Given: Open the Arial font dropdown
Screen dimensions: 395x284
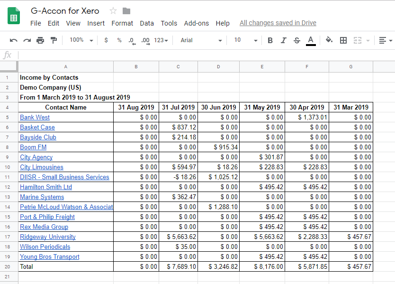Looking at the screenshot, I should tap(201, 40).
